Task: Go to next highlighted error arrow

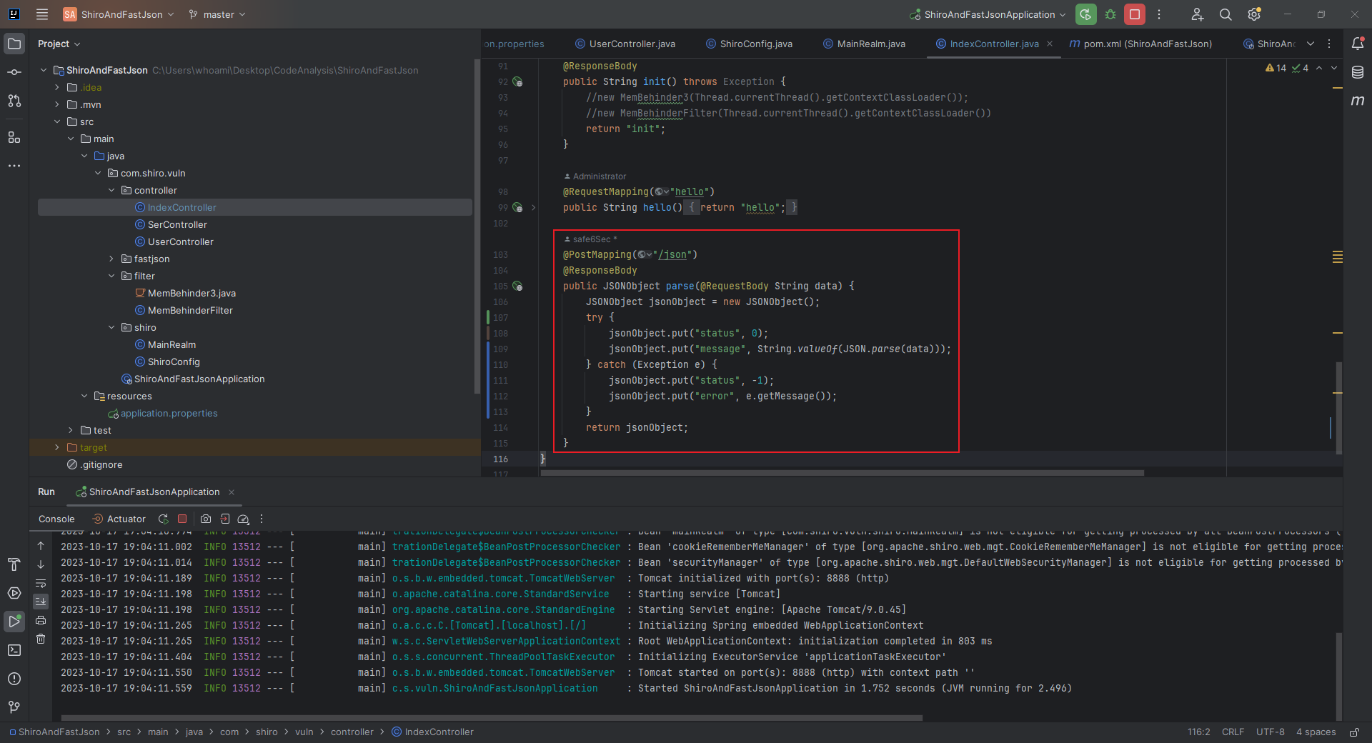Action: (1334, 68)
